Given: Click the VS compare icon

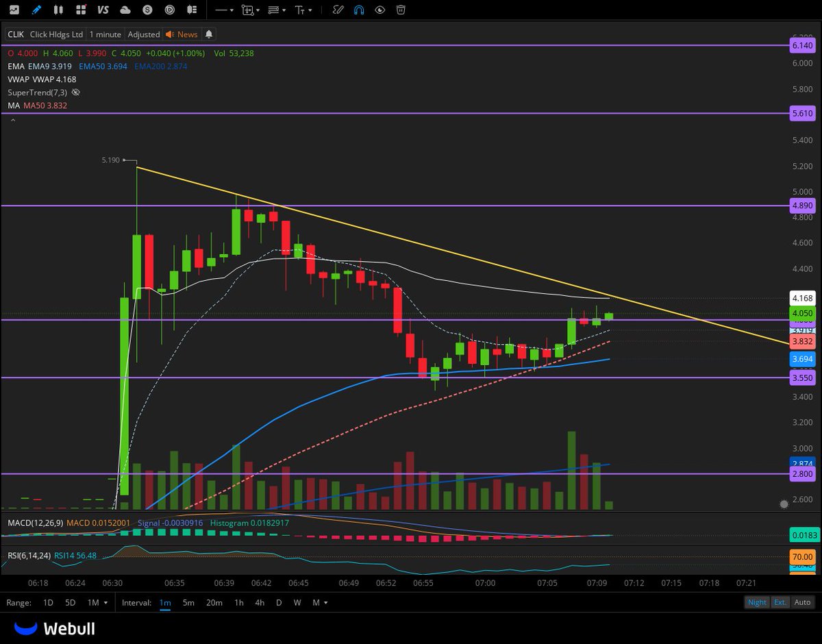Looking at the screenshot, I should point(103,10).
